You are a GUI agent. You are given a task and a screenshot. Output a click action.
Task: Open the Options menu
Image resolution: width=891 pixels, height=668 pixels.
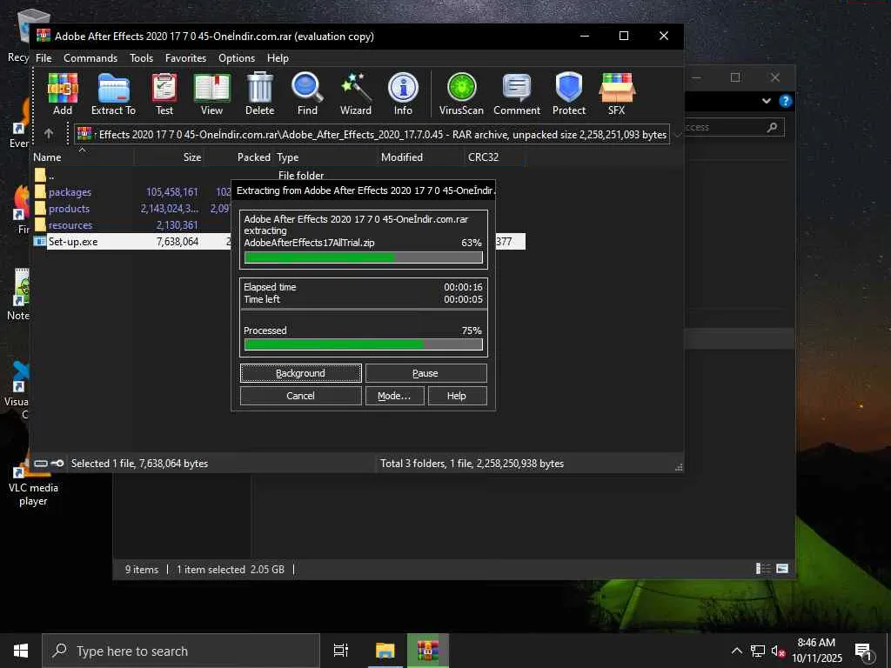click(237, 58)
